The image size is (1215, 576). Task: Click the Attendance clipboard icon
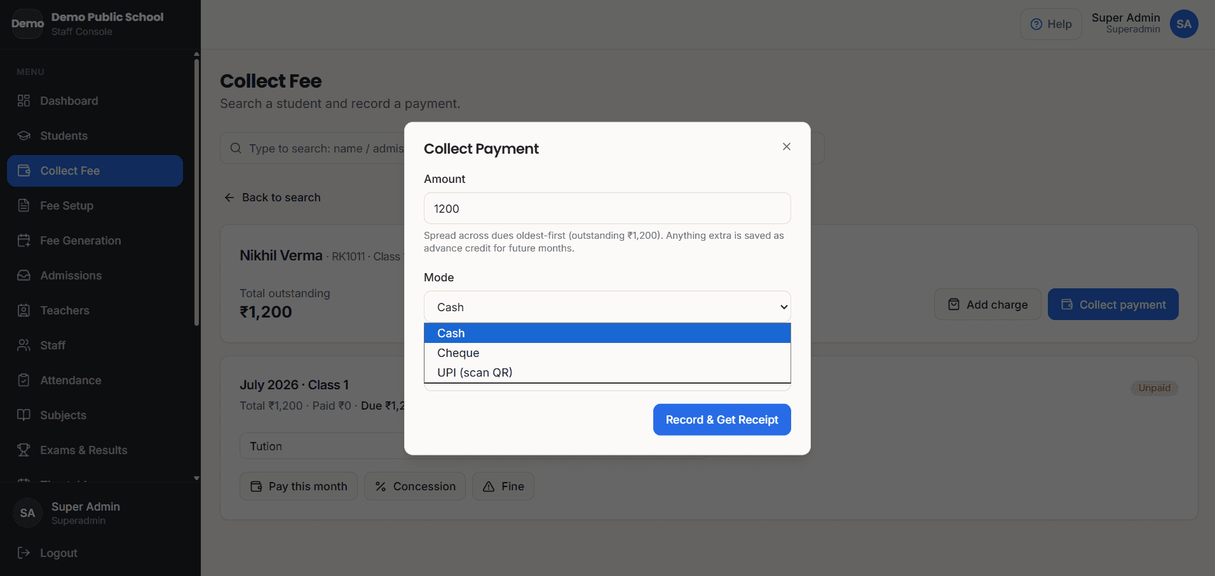click(24, 380)
